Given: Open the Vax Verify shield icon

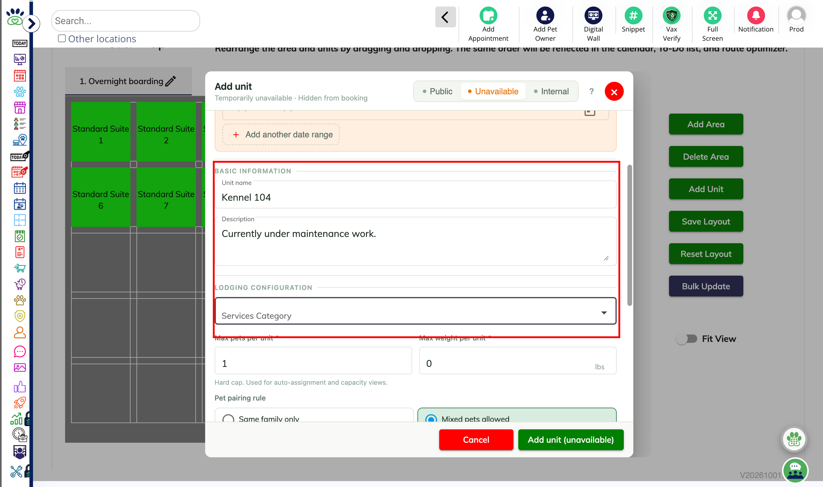Looking at the screenshot, I should pos(671,15).
